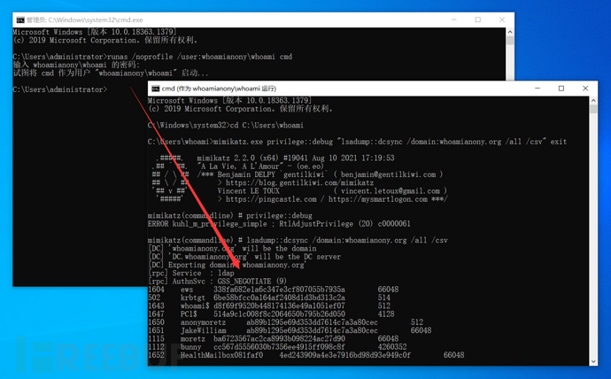Click the cmd icon in the whoamianony\whoami window title bar

156,89
